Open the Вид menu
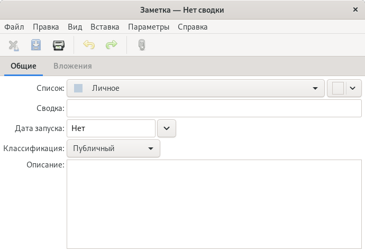 tap(75, 27)
